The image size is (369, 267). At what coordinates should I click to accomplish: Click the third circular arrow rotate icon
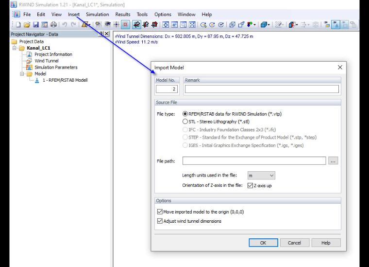coord(221,24)
